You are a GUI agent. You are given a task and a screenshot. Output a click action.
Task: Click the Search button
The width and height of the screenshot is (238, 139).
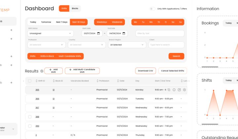[177, 56]
